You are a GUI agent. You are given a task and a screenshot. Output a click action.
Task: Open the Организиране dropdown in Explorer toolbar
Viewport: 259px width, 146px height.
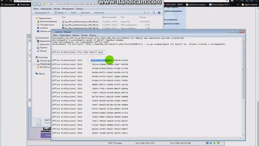42,13
